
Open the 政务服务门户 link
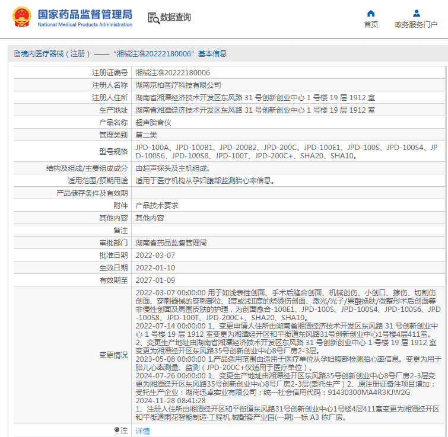coord(416,24)
